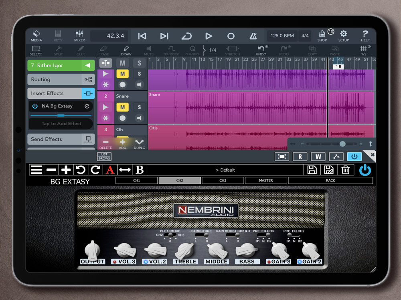The image size is (401, 300).
Task: Choose the Split tool
Action: pos(58,50)
